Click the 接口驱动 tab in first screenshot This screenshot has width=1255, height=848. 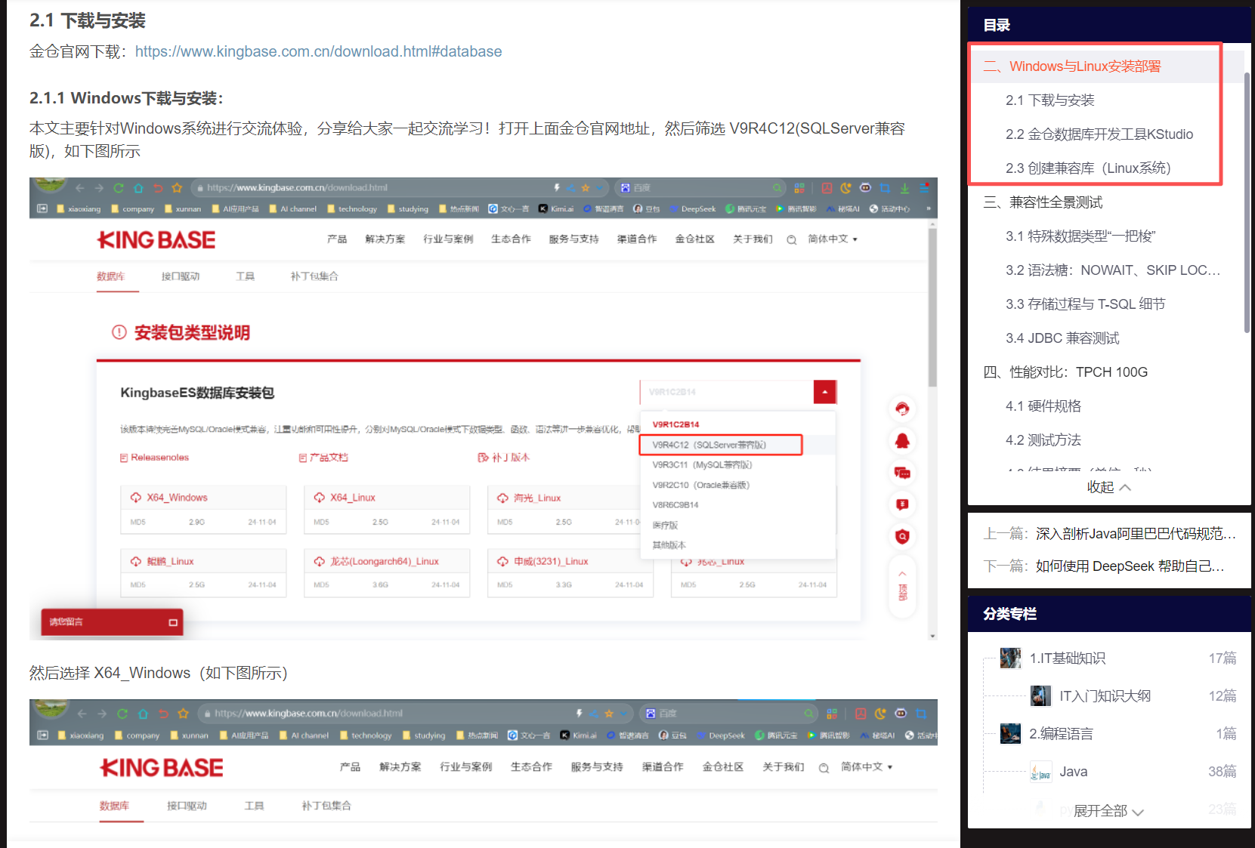180,276
